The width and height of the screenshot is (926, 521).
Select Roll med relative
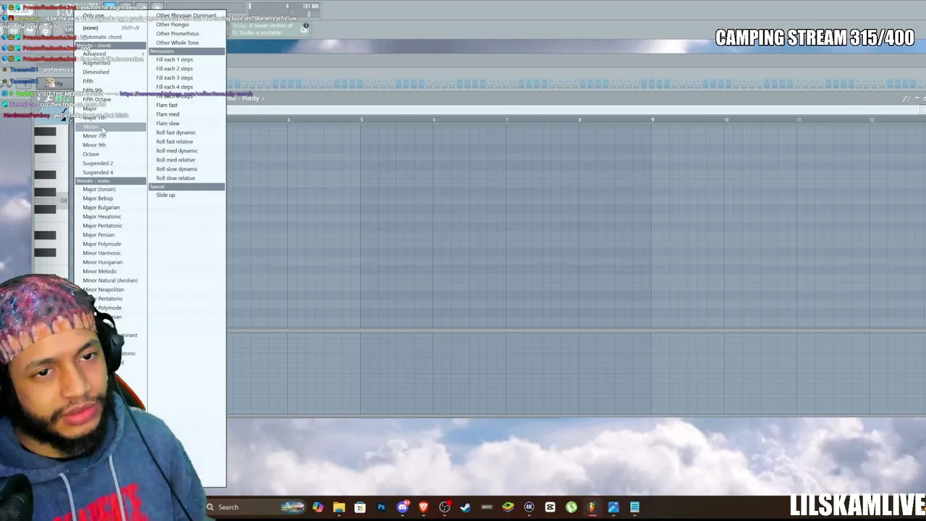pos(187,160)
